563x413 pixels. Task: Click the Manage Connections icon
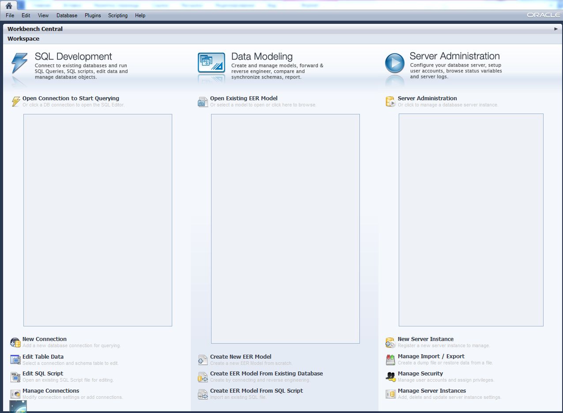15,394
